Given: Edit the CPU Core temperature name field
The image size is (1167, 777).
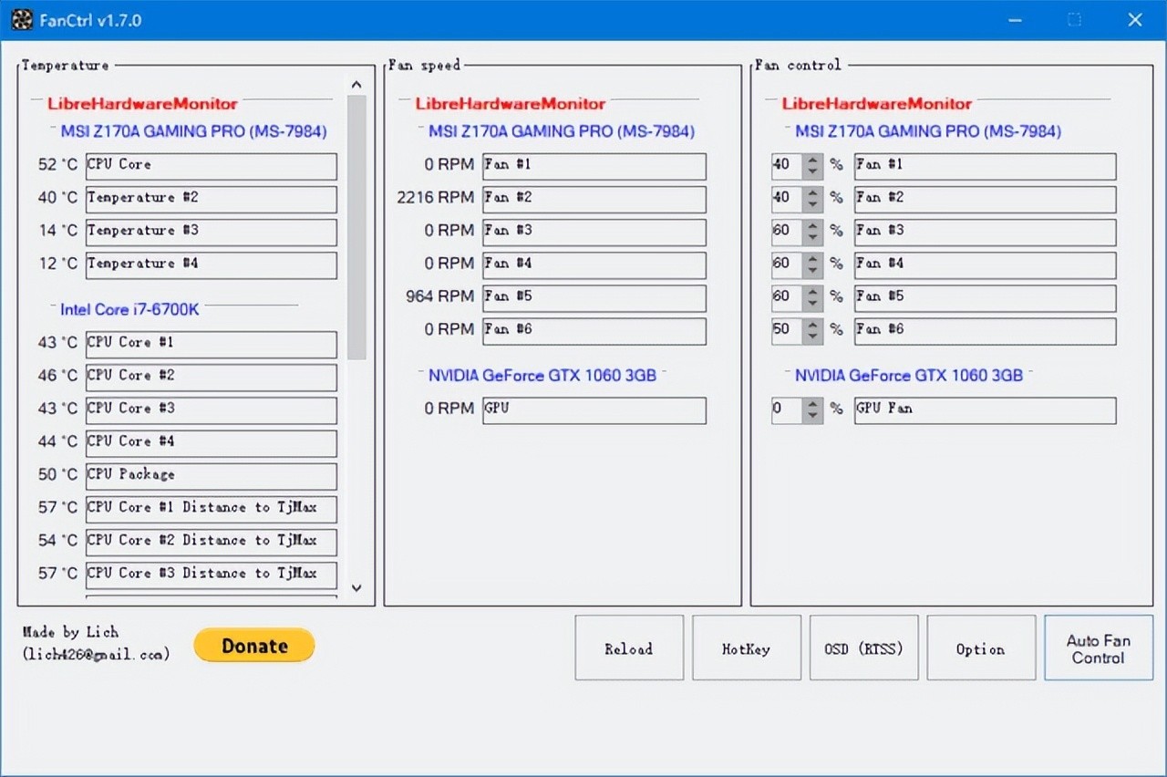Looking at the screenshot, I should [211, 165].
